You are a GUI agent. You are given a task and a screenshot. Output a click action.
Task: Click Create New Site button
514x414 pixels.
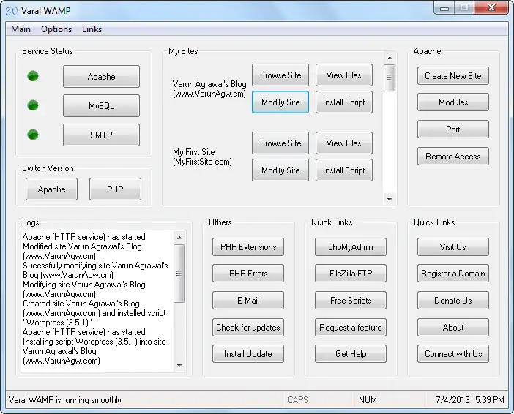[x=453, y=76]
